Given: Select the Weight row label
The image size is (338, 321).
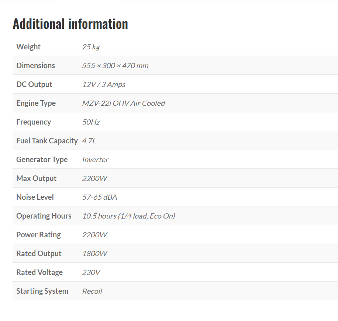Looking at the screenshot, I should [x=28, y=47].
